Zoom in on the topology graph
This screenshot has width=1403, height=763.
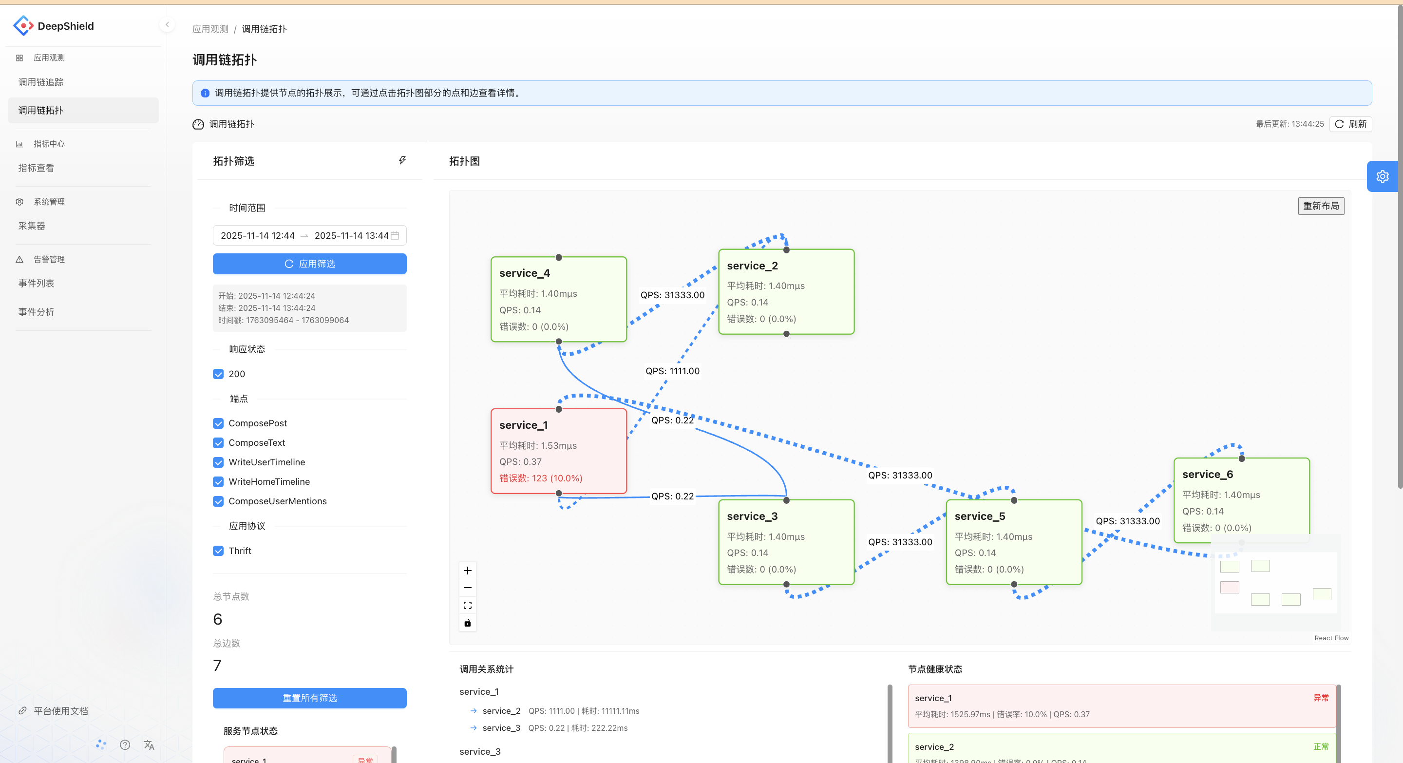click(467, 570)
